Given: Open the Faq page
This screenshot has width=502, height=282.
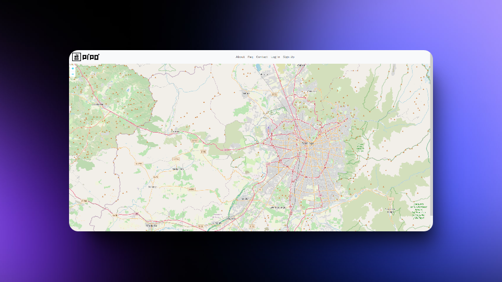Looking at the screenshot, I should [250, 57].
